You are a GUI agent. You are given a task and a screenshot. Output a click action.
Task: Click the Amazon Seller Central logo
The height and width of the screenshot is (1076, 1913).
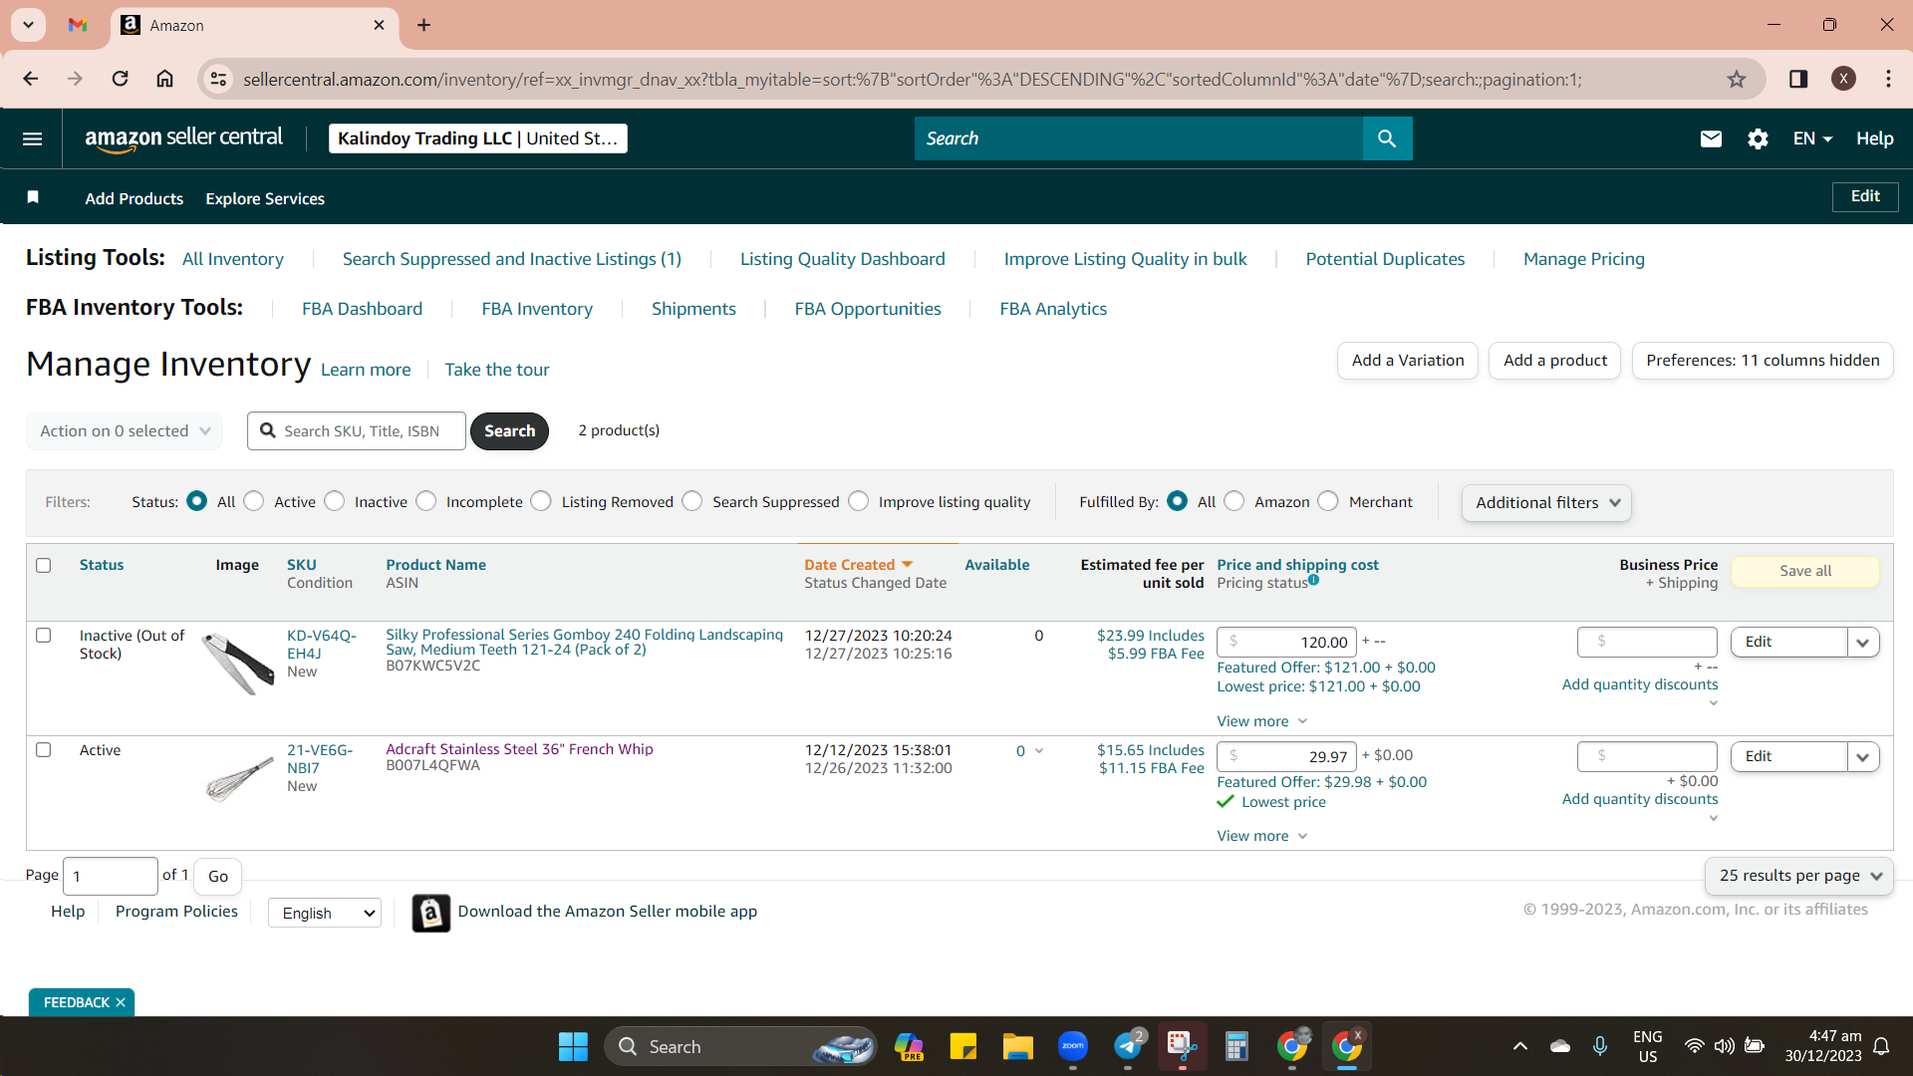click(x=184, y=138)
